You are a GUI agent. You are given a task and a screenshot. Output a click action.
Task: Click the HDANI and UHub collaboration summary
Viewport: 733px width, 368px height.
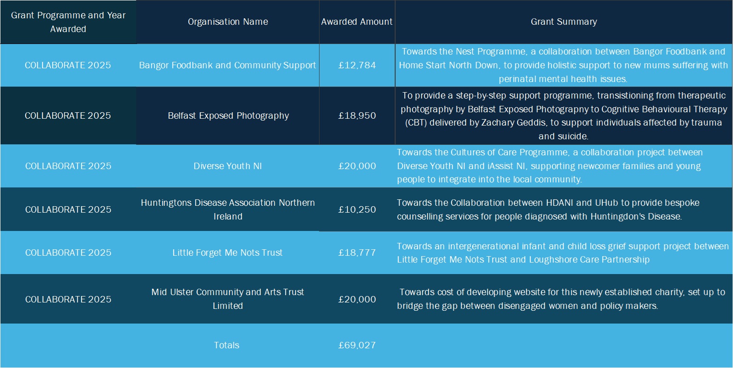point(548,209)
